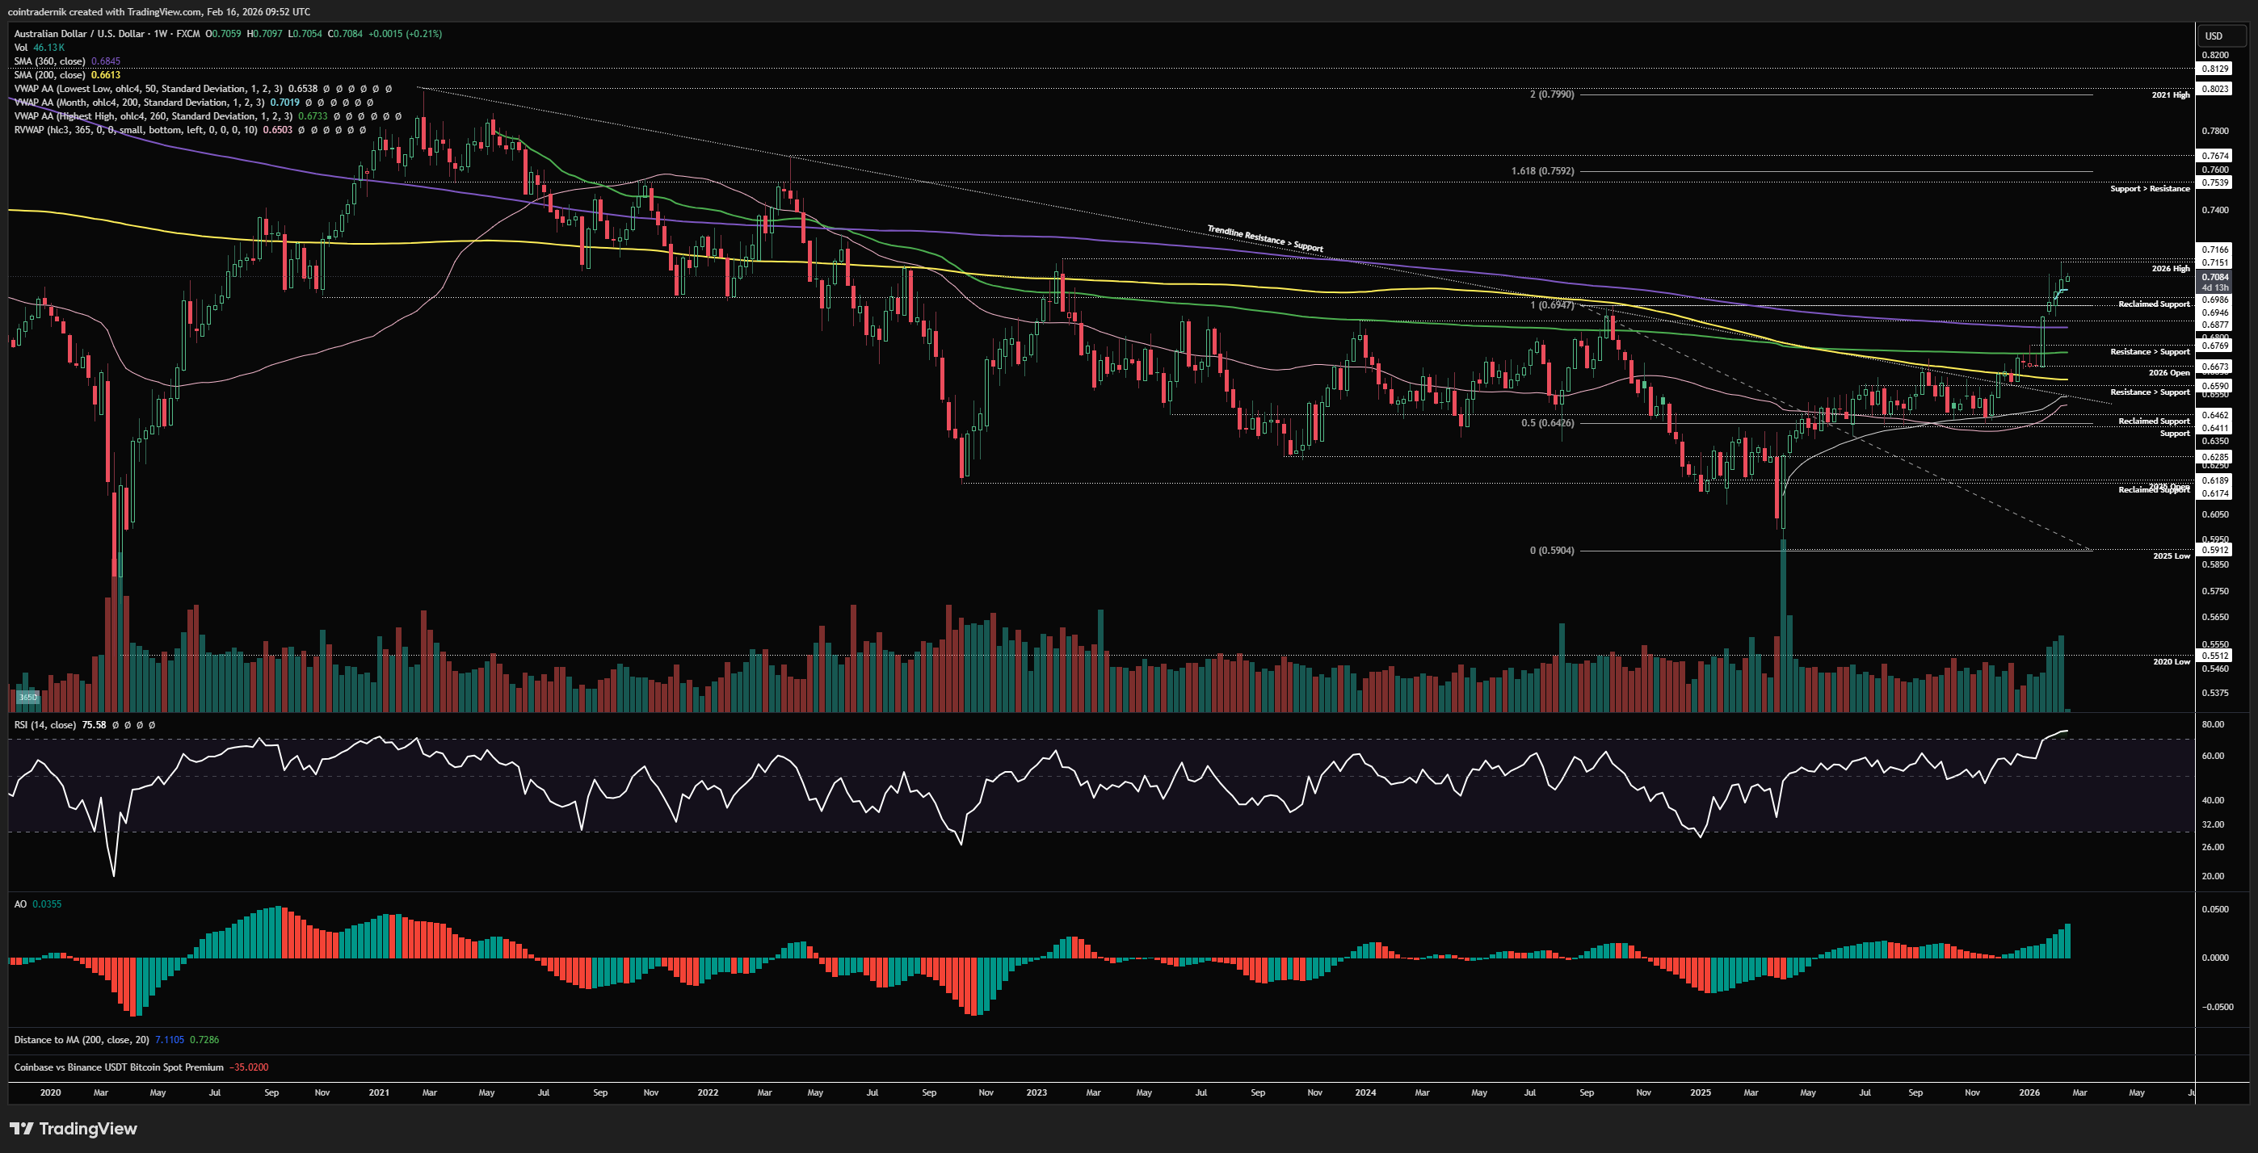Screen dimensions: 2258x1153
Task: Click VWAP AA Lowest Low indicator legend
Action: pos(149,89)
